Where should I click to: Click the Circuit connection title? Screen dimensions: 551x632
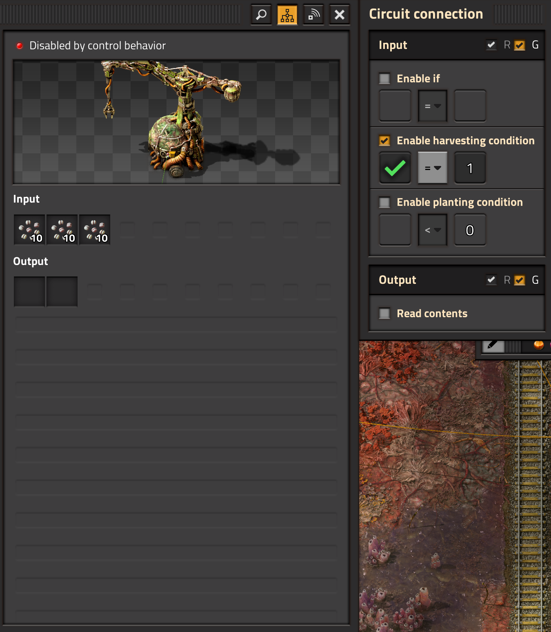pyautogui.click(x=426, y=14)
